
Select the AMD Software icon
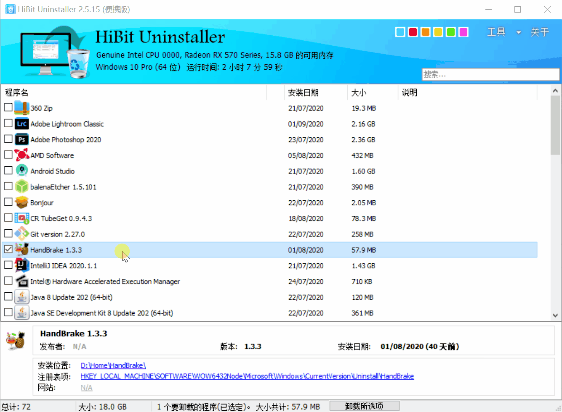pos(21,155)
